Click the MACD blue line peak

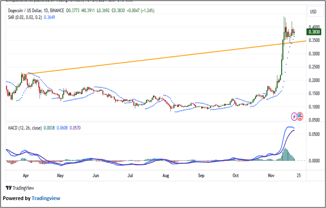(289, 127)
